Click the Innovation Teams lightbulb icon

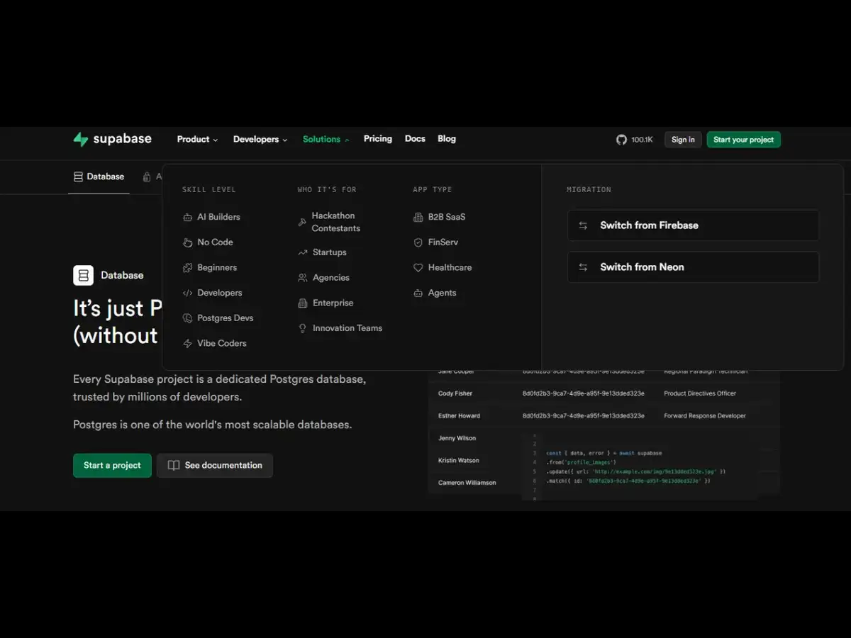(301, 328)
